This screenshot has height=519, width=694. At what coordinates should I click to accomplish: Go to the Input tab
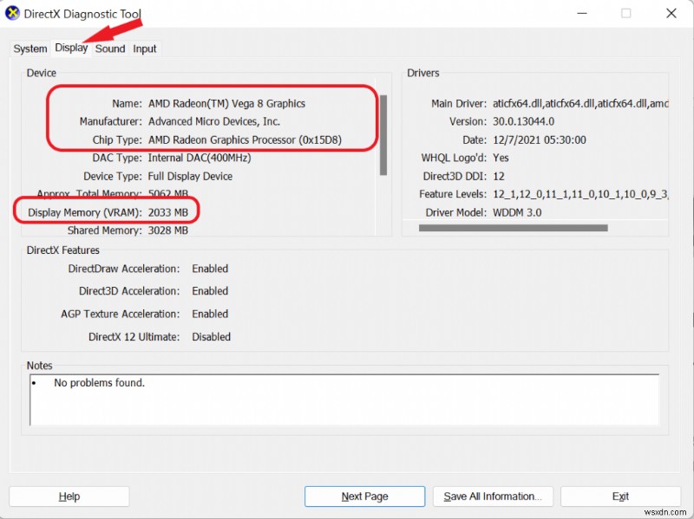145,49
